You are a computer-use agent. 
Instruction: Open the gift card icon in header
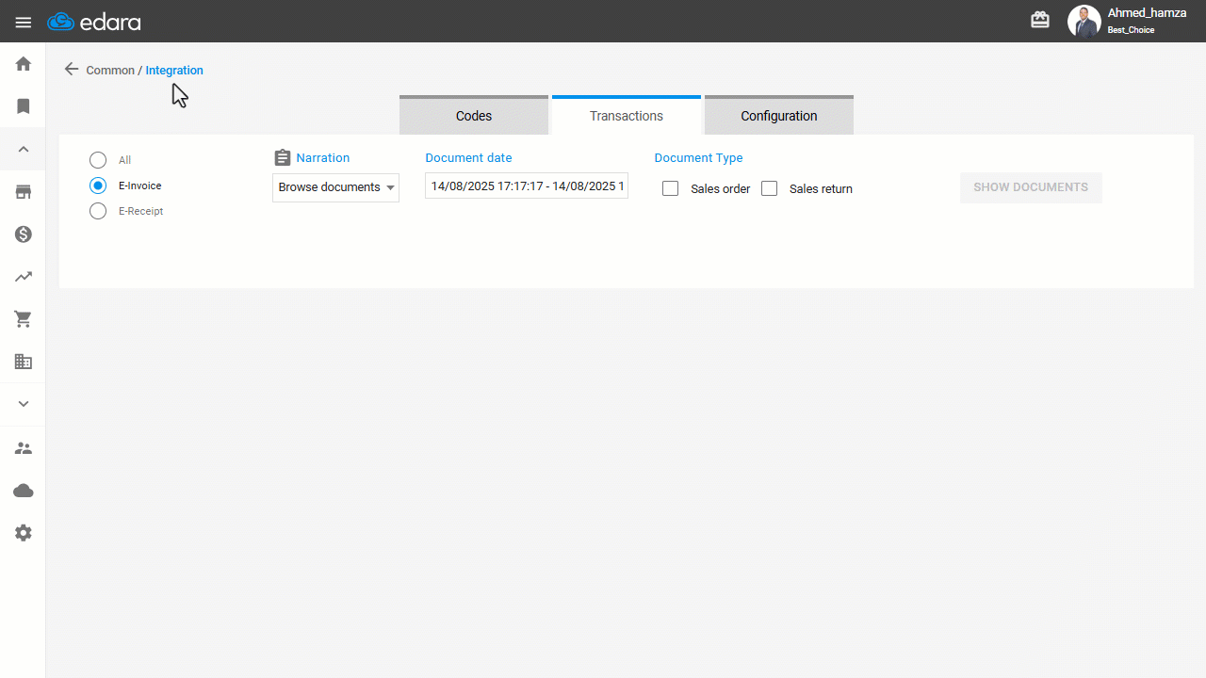(1040, 20)
